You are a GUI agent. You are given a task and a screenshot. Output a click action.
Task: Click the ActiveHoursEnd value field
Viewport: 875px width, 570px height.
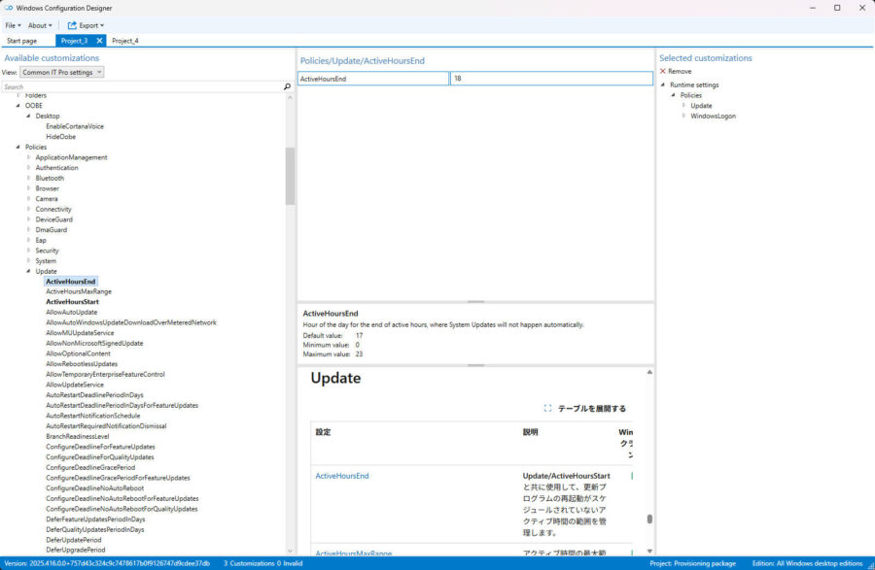click(550, 79)
